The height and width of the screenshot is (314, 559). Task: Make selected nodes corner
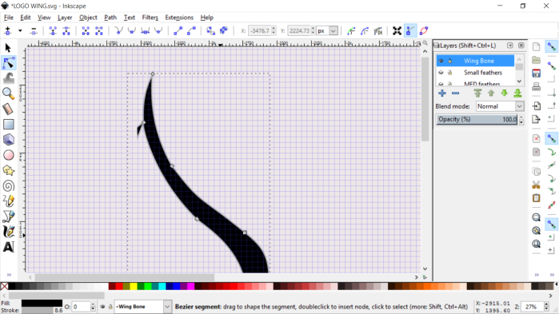coord(118,31)
